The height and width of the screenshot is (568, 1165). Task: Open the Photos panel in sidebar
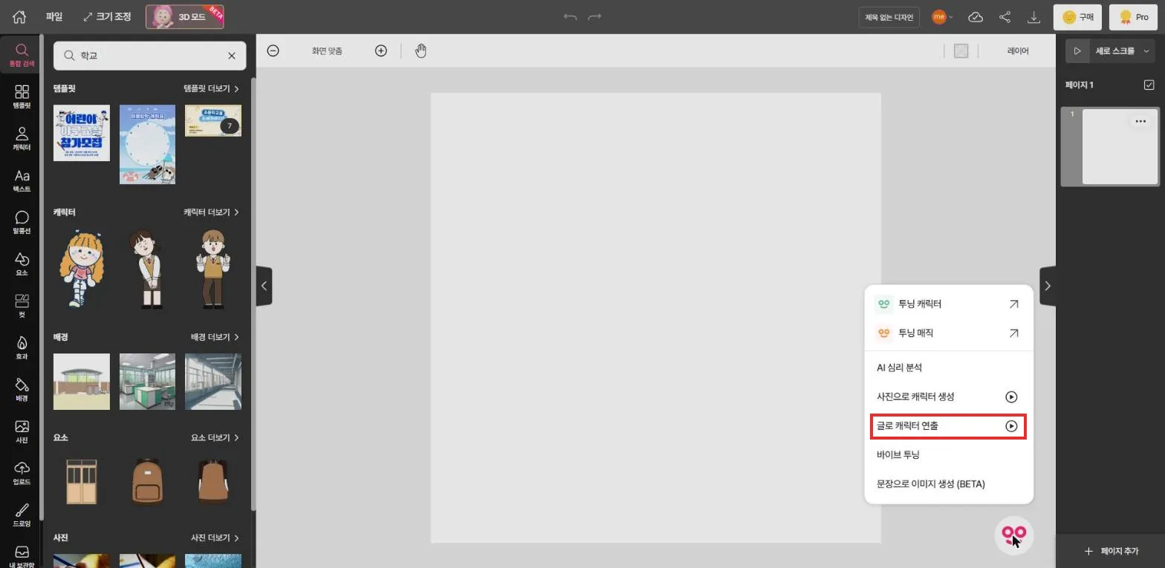pyautogui.click(x=22, y=431)
